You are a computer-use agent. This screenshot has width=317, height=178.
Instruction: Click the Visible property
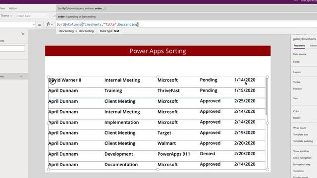297,82
